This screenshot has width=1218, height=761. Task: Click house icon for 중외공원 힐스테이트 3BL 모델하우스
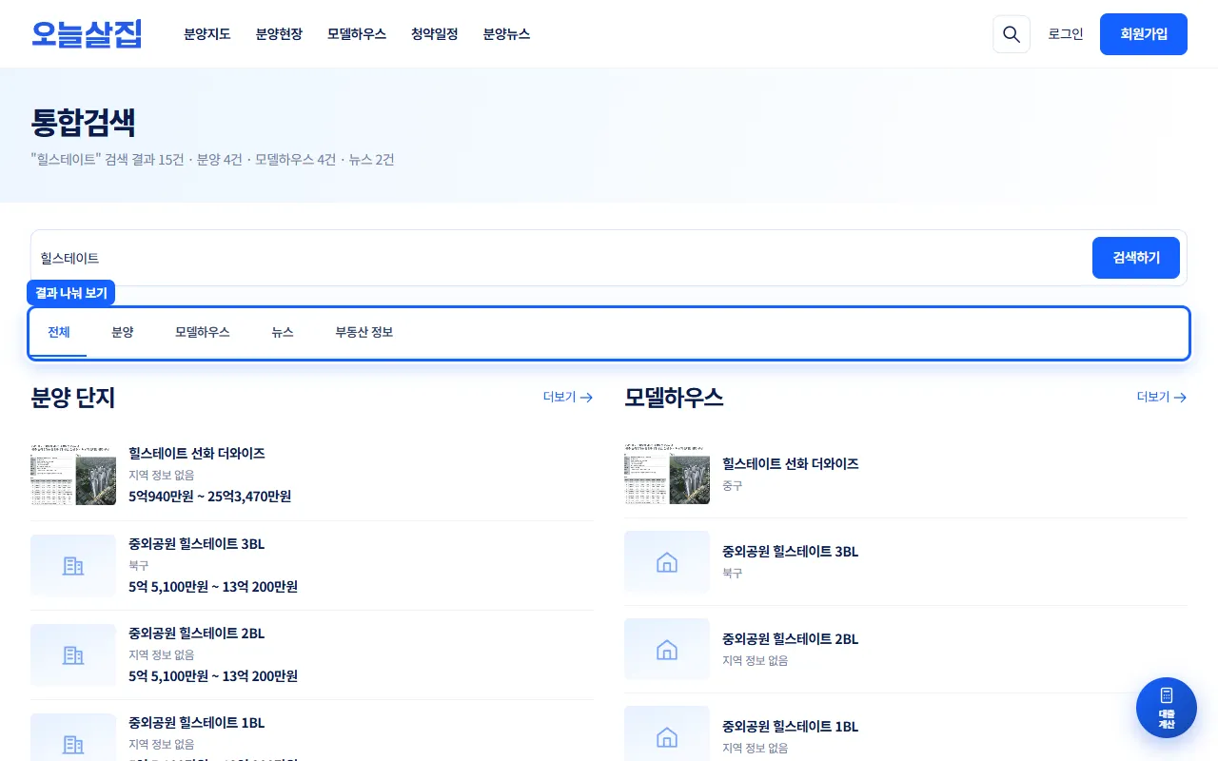click(x=667, y=562)
